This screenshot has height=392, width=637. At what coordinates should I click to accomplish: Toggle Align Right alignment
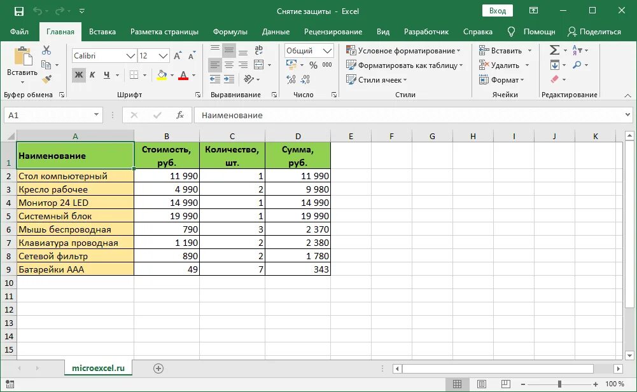243,65
